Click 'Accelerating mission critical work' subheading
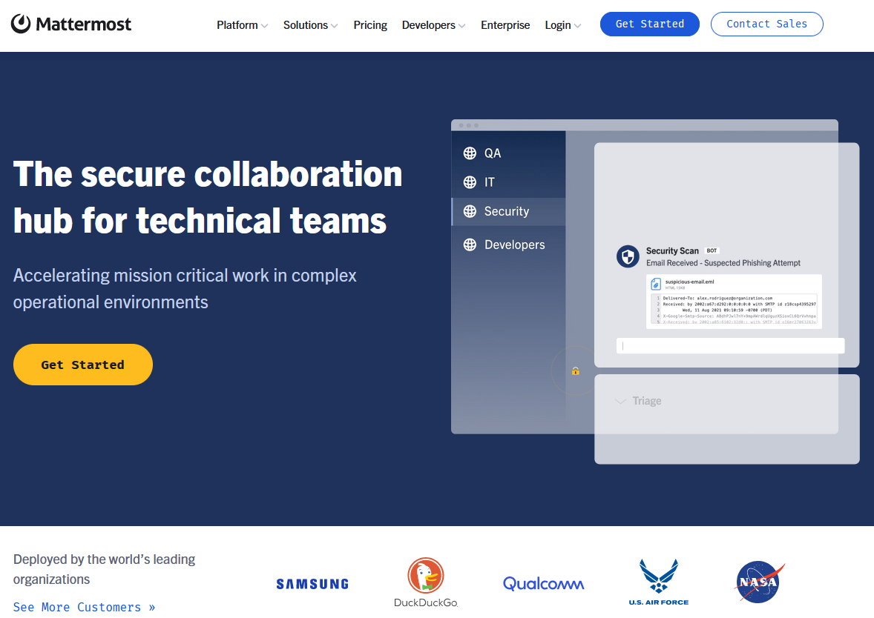The image size is (874, 618). point(185,288)
